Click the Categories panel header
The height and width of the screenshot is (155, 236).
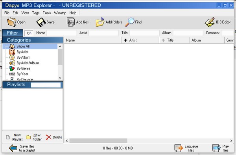(x=33, y=40)
